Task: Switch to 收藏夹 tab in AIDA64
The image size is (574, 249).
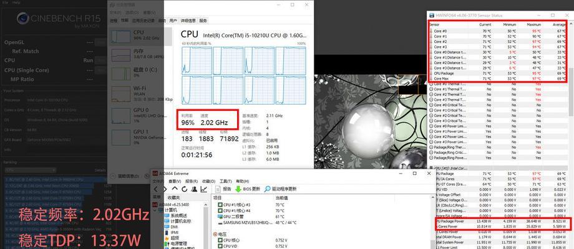Action: click(x=174, y=197)
